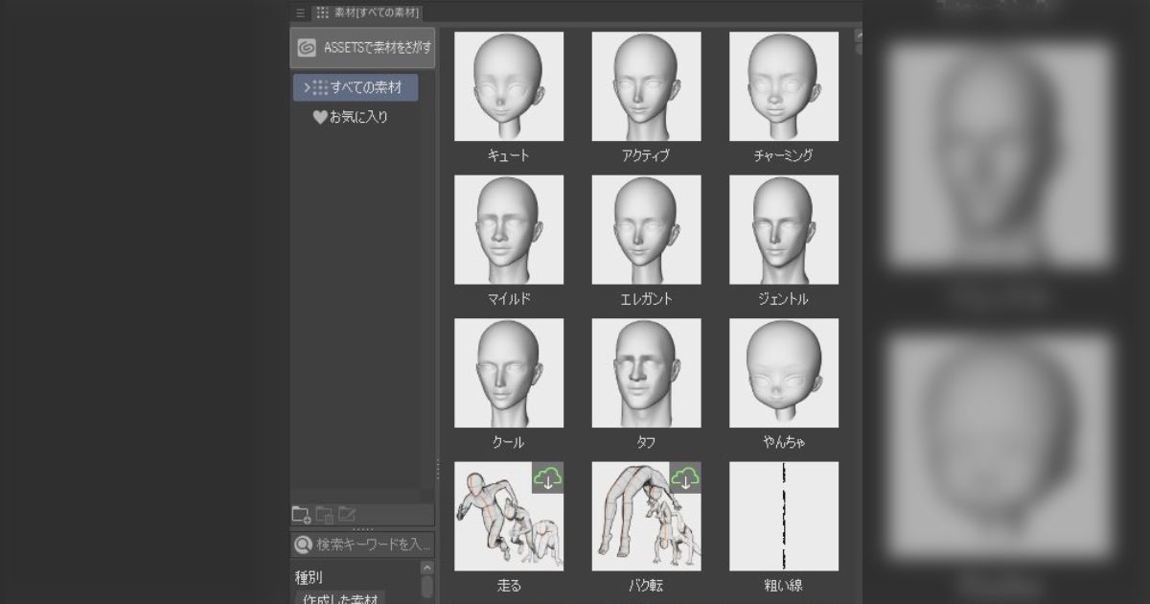Viewport: 1150px width, 604px height.
Task: Click the cloud download icon on 走る
Action: [x=547, y=477]
